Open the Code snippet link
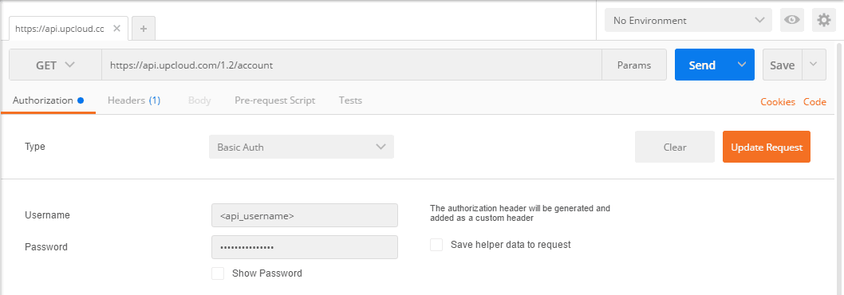The width and height of the screenshot is (844, 295). (815, 102)
